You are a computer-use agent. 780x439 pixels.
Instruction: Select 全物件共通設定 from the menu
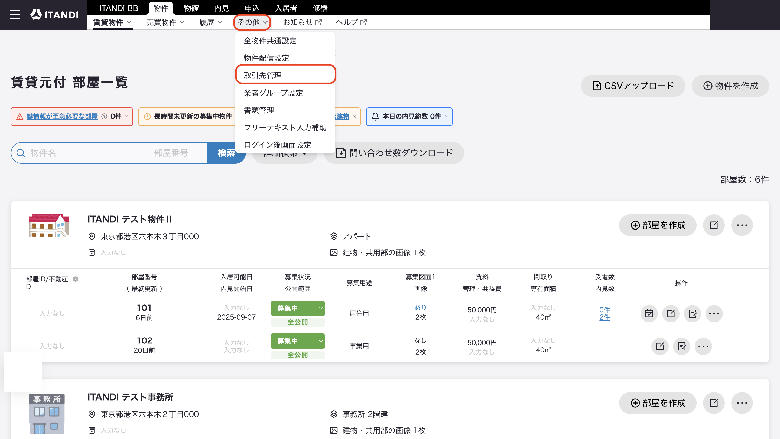[285, 41]
